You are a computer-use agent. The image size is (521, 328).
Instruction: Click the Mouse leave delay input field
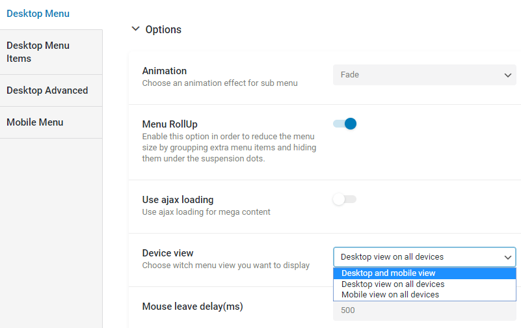[424, 310]
